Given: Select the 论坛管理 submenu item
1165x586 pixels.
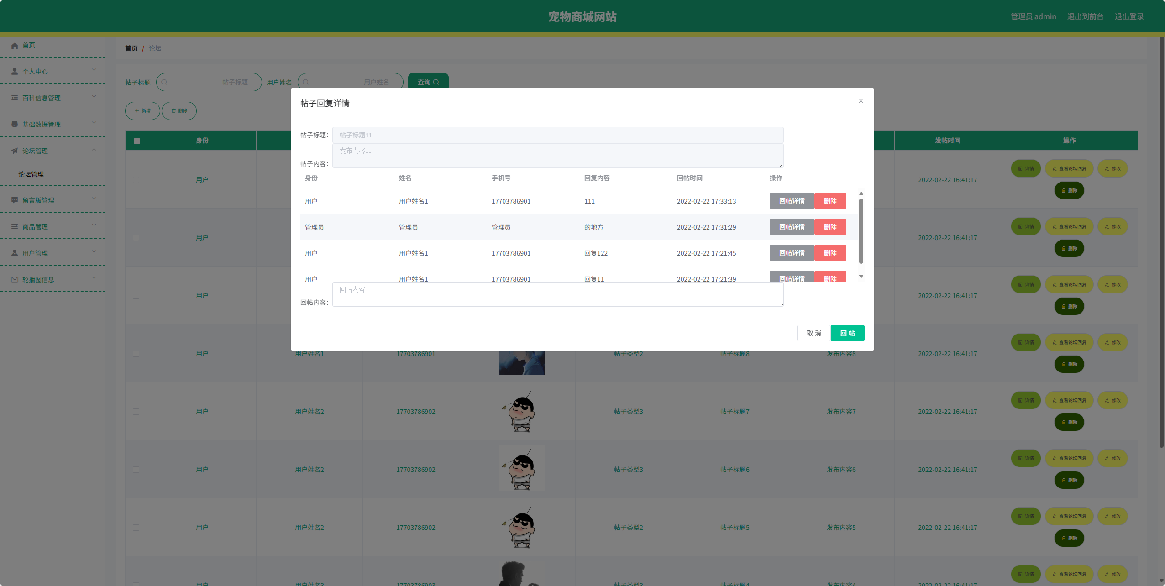Looking at the screenshot, I should [x=31, y=174].
